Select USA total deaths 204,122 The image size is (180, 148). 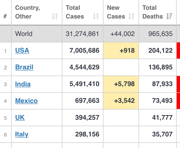point(160,51)
